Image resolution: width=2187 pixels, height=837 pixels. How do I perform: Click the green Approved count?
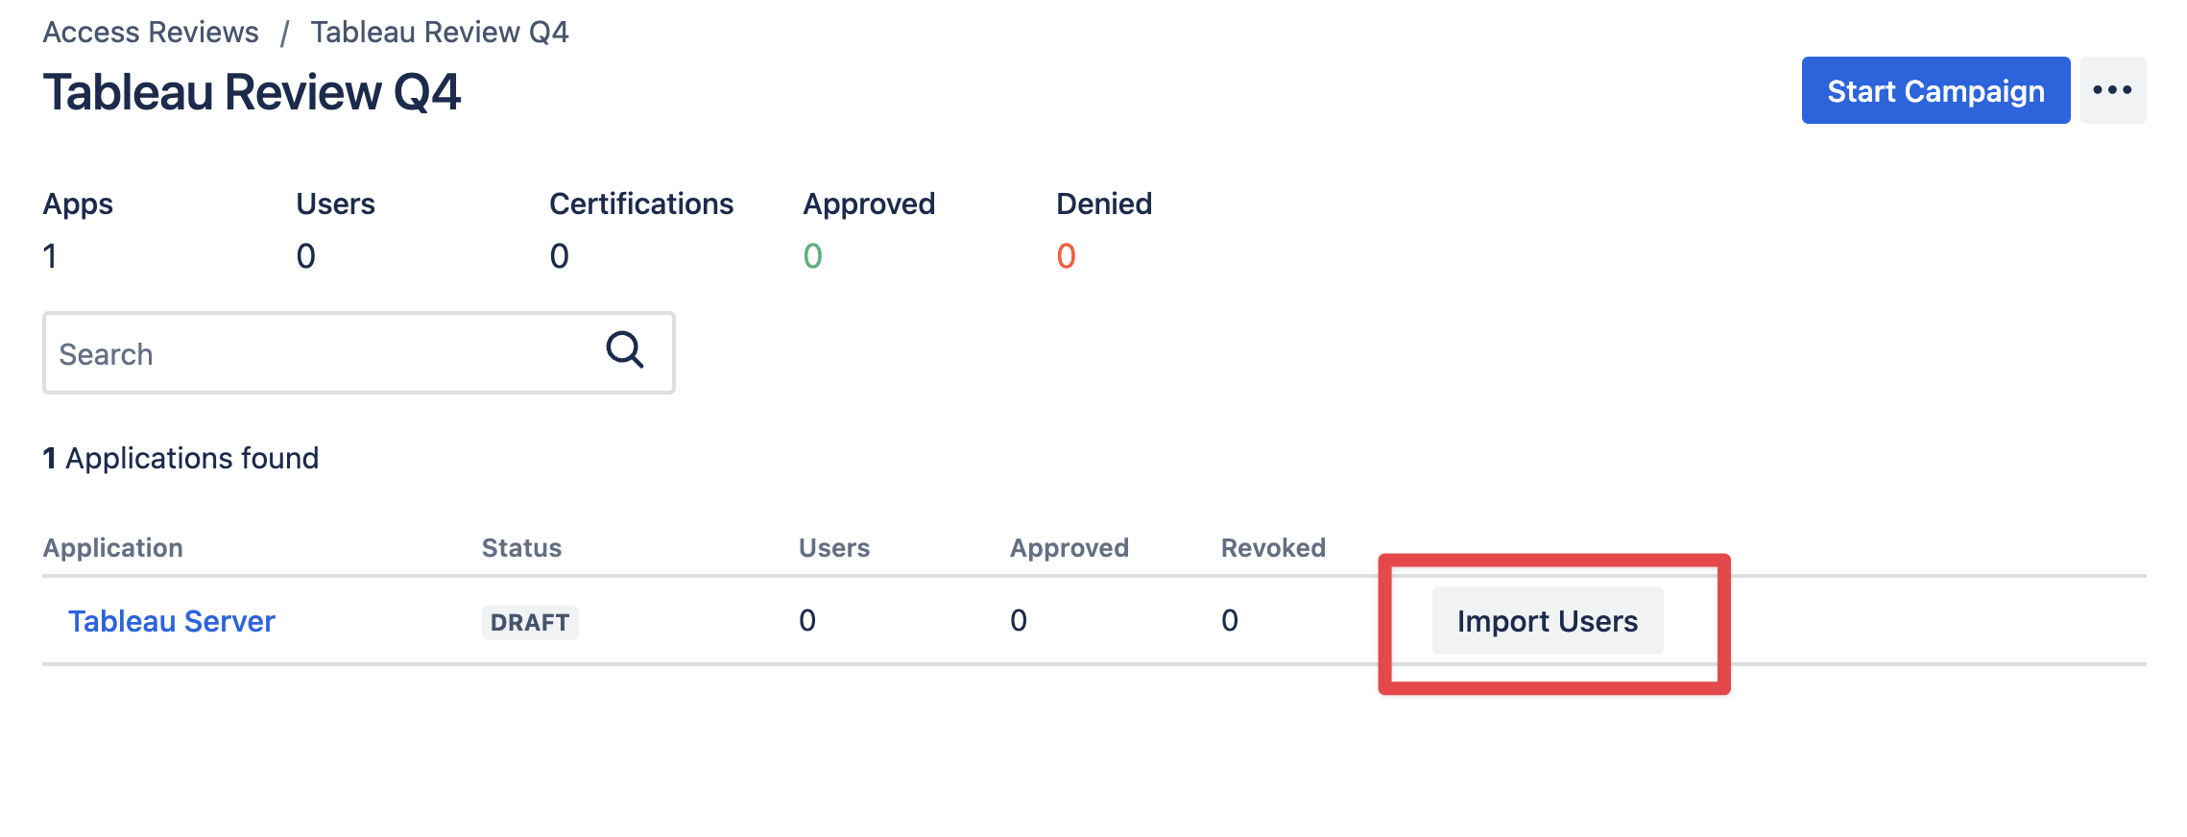coord(812,255)
